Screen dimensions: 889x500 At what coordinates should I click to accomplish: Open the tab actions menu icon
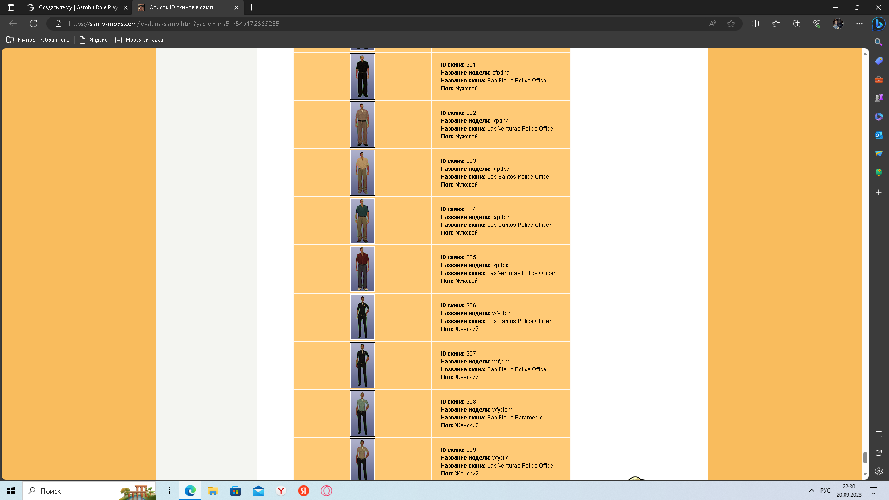pos(11,7)
